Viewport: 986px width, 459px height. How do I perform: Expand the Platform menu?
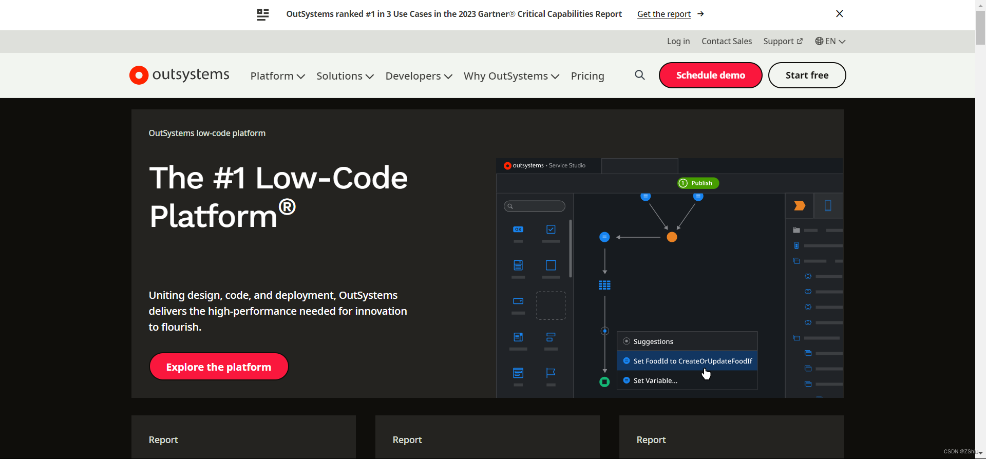pos(277,76)
